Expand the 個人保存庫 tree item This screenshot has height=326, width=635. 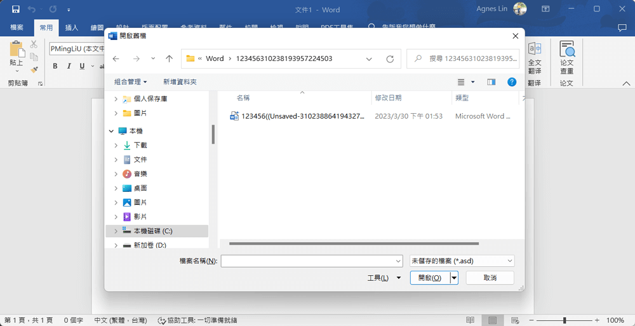point(116,99)
